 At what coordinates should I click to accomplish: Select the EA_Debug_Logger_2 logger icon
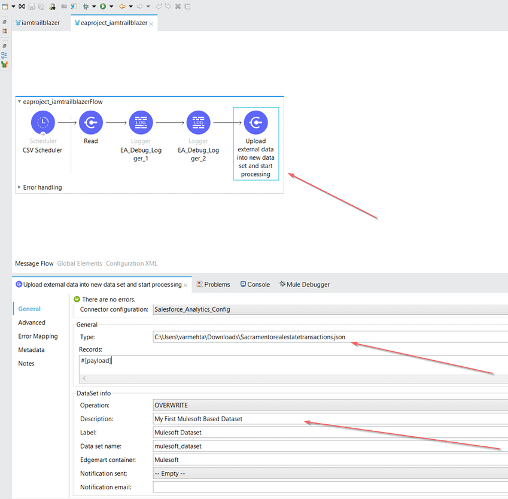198,123
